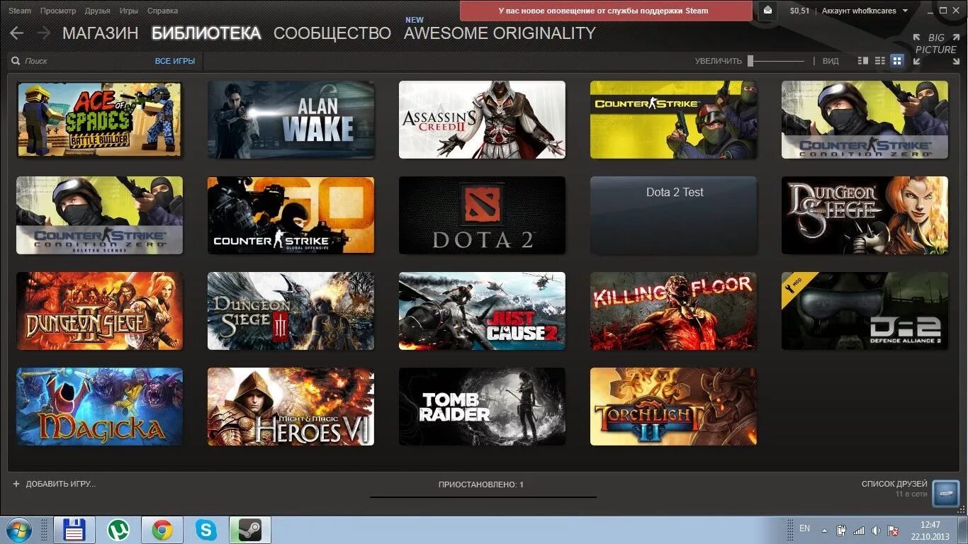Go to the БИБЛИОТЕКА tab
The height and width of the screenshot is (544, 968).
click(x=206, y=33)
